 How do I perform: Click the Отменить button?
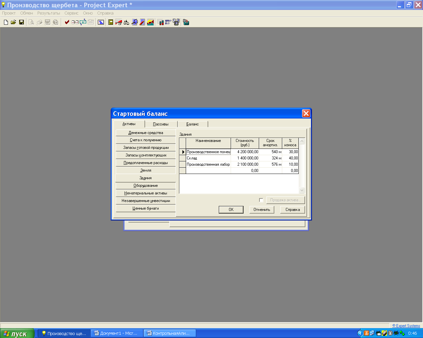(262, 210)
